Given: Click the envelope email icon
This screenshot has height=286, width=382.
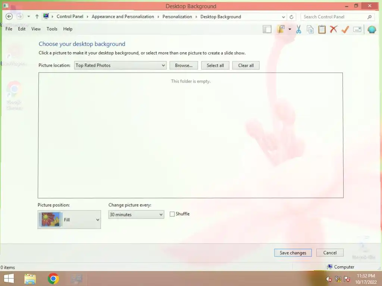Looking at the screenshot, I should coord(357,29).
